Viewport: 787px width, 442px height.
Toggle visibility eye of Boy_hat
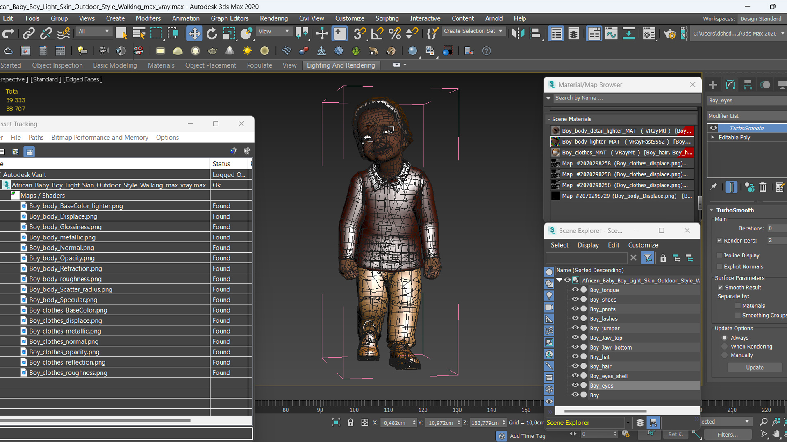(575, 356)
